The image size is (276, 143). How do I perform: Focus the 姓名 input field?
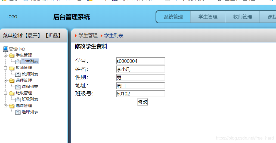coord(141,69)
